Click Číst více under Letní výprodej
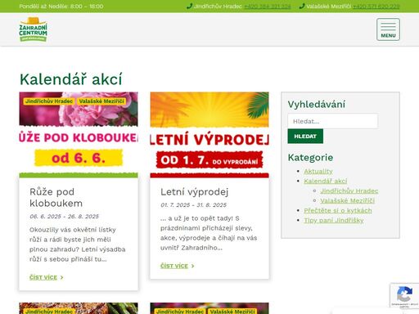 pos(178,266)
